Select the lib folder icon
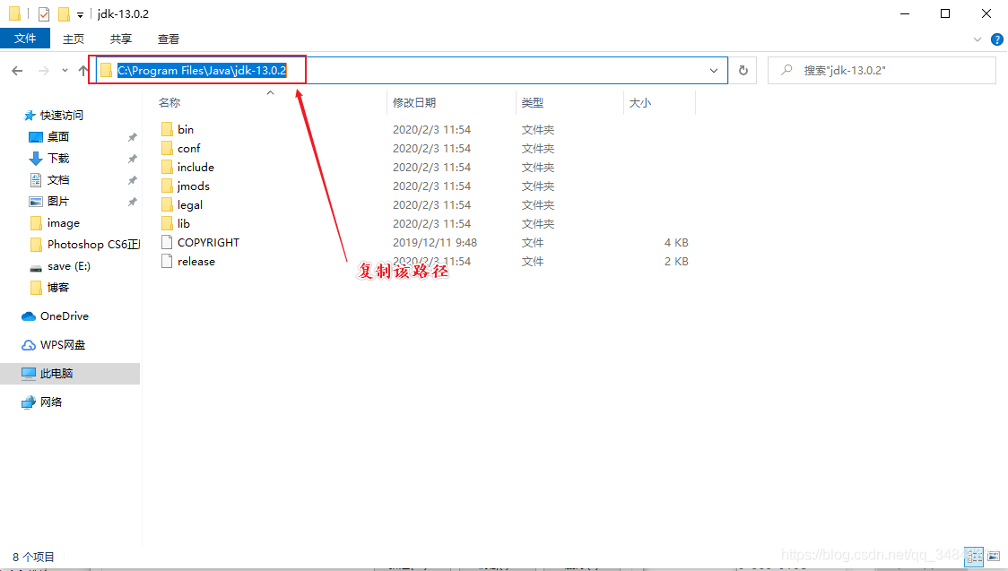This screenshot has width=1008, height=571. coord(167,223)
